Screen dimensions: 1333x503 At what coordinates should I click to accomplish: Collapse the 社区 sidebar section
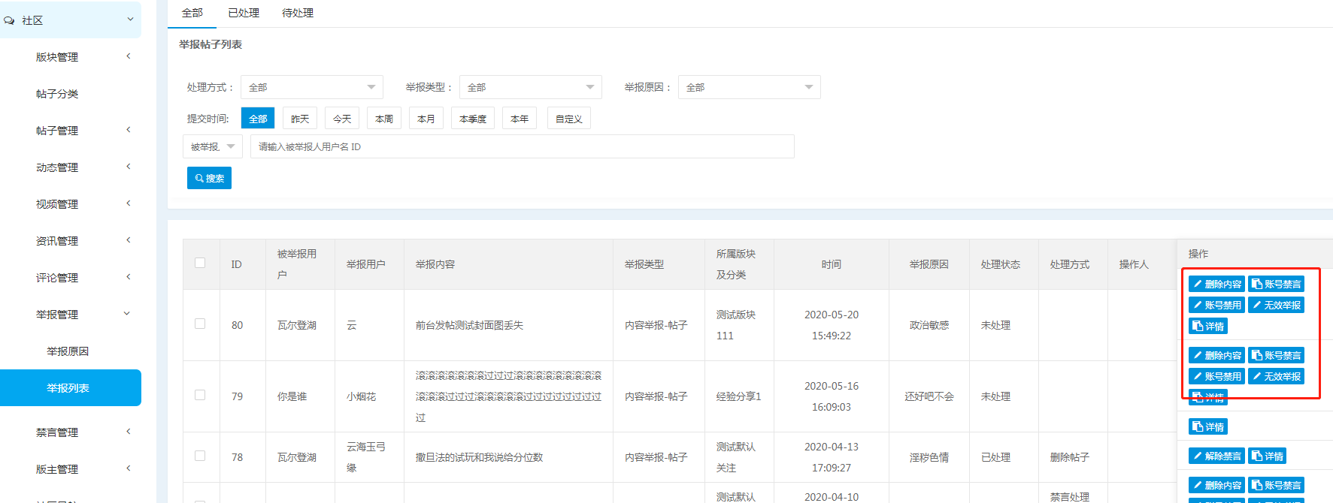pyautogui.click(x=71, y=20)
